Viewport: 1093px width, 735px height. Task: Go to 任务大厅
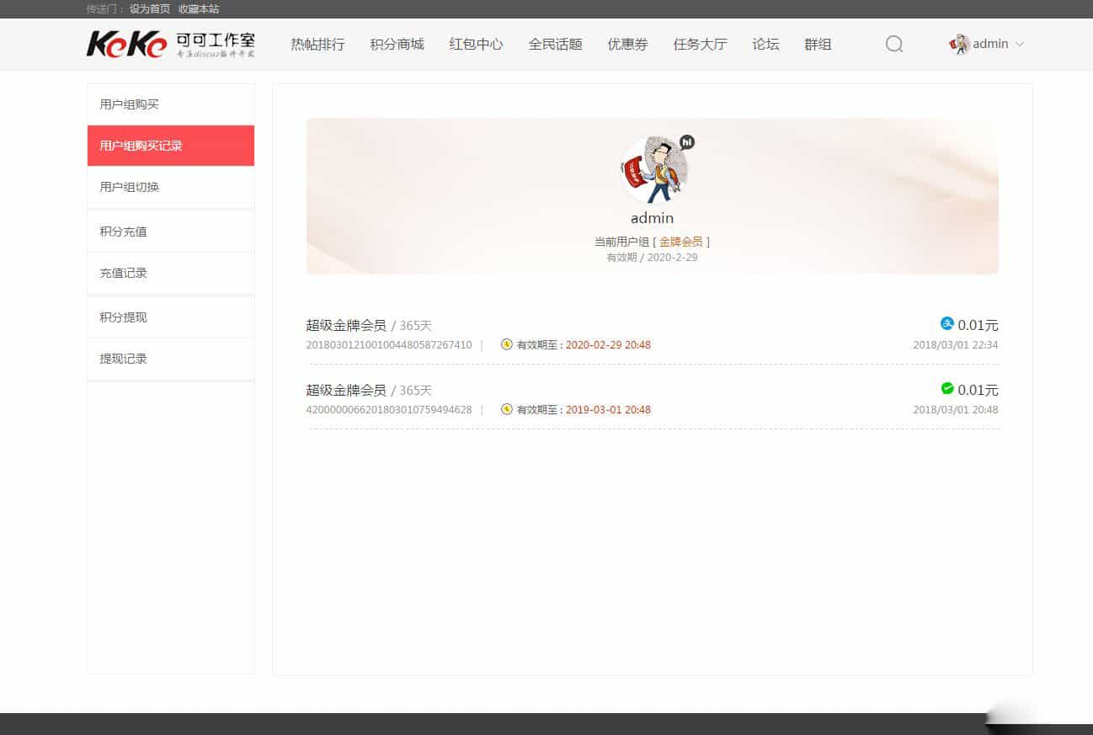[700, 44]
